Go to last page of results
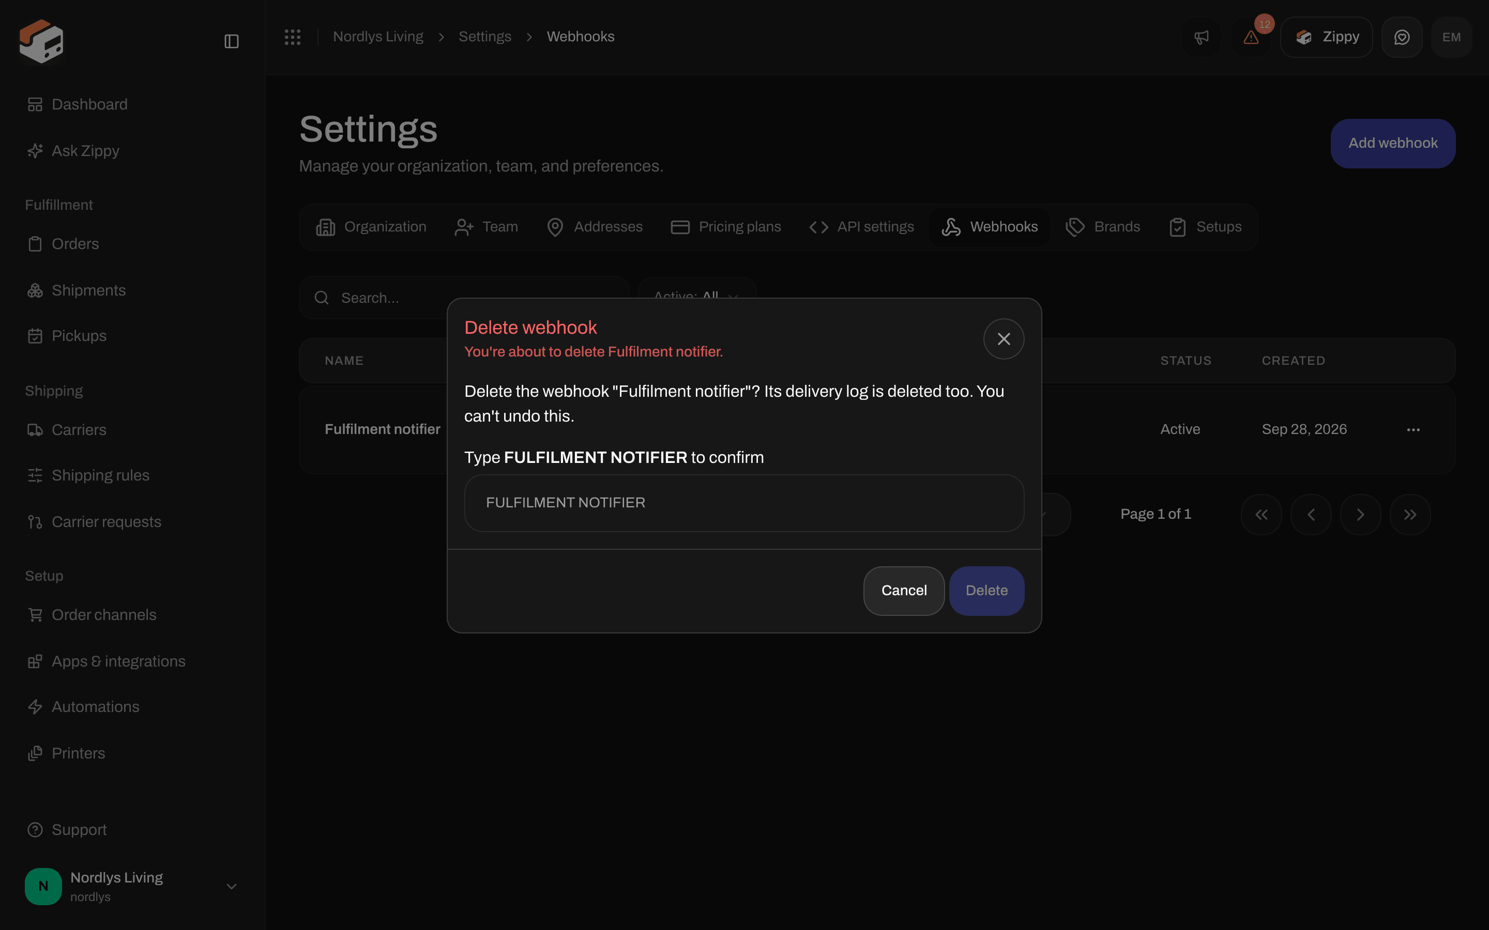 (x=1410, y=514)
